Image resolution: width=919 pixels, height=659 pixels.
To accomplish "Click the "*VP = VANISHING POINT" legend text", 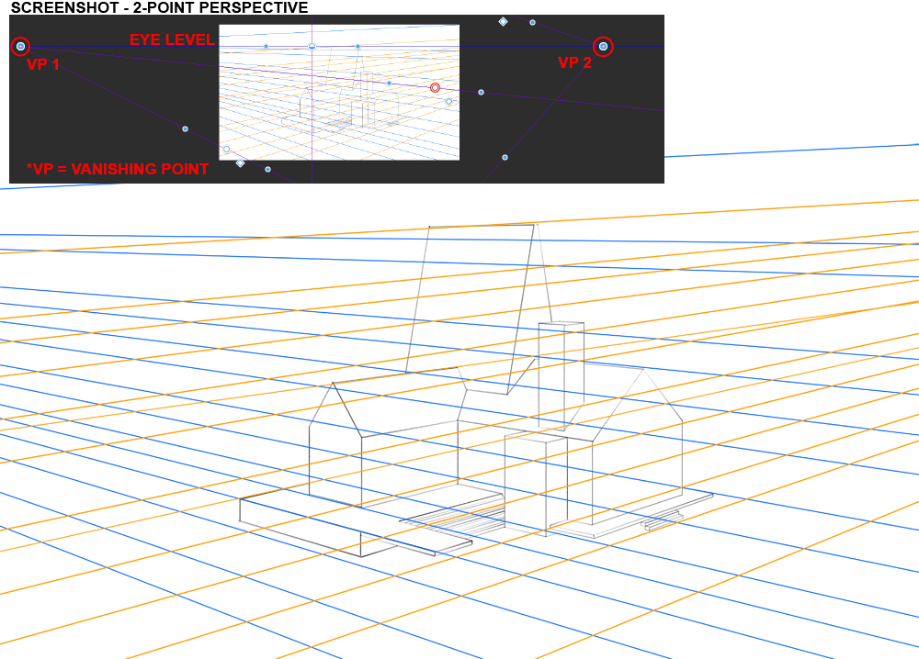I will click(x=118, y=169).
